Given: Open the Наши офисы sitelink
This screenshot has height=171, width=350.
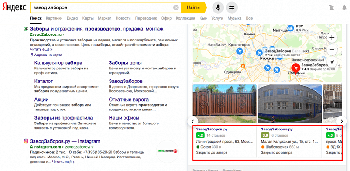Looking at the screenshot, I should pos(124,118).
